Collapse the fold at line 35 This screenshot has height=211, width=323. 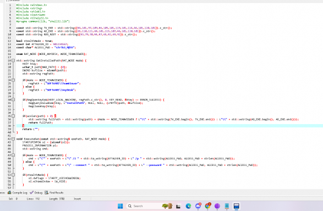[13, 116]
